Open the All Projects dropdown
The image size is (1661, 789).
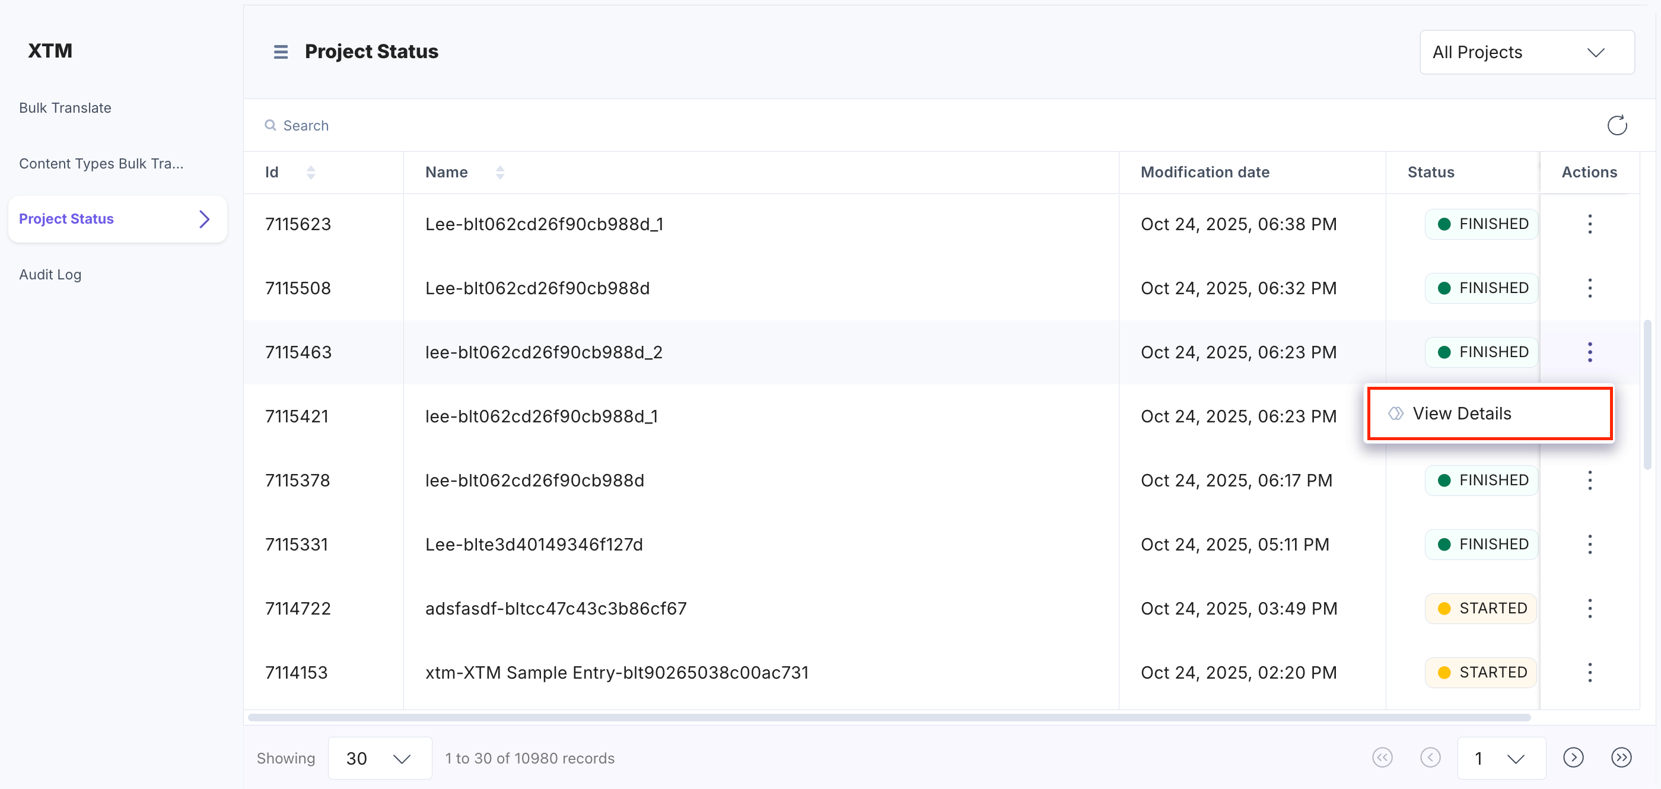point(1526,52)
